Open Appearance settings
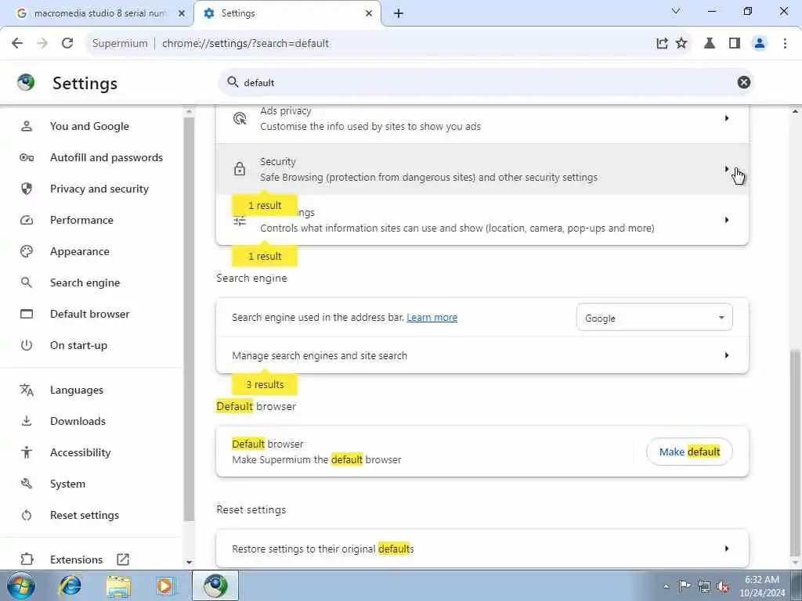Viewport: 802px width, 601px height. click(80, 251)
